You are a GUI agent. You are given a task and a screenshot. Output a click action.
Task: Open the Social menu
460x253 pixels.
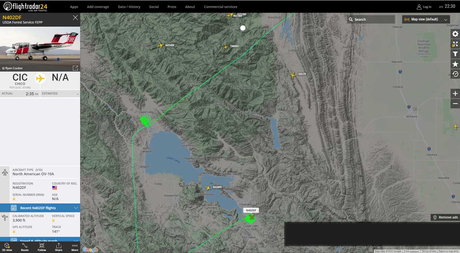(x=154, y=7)
